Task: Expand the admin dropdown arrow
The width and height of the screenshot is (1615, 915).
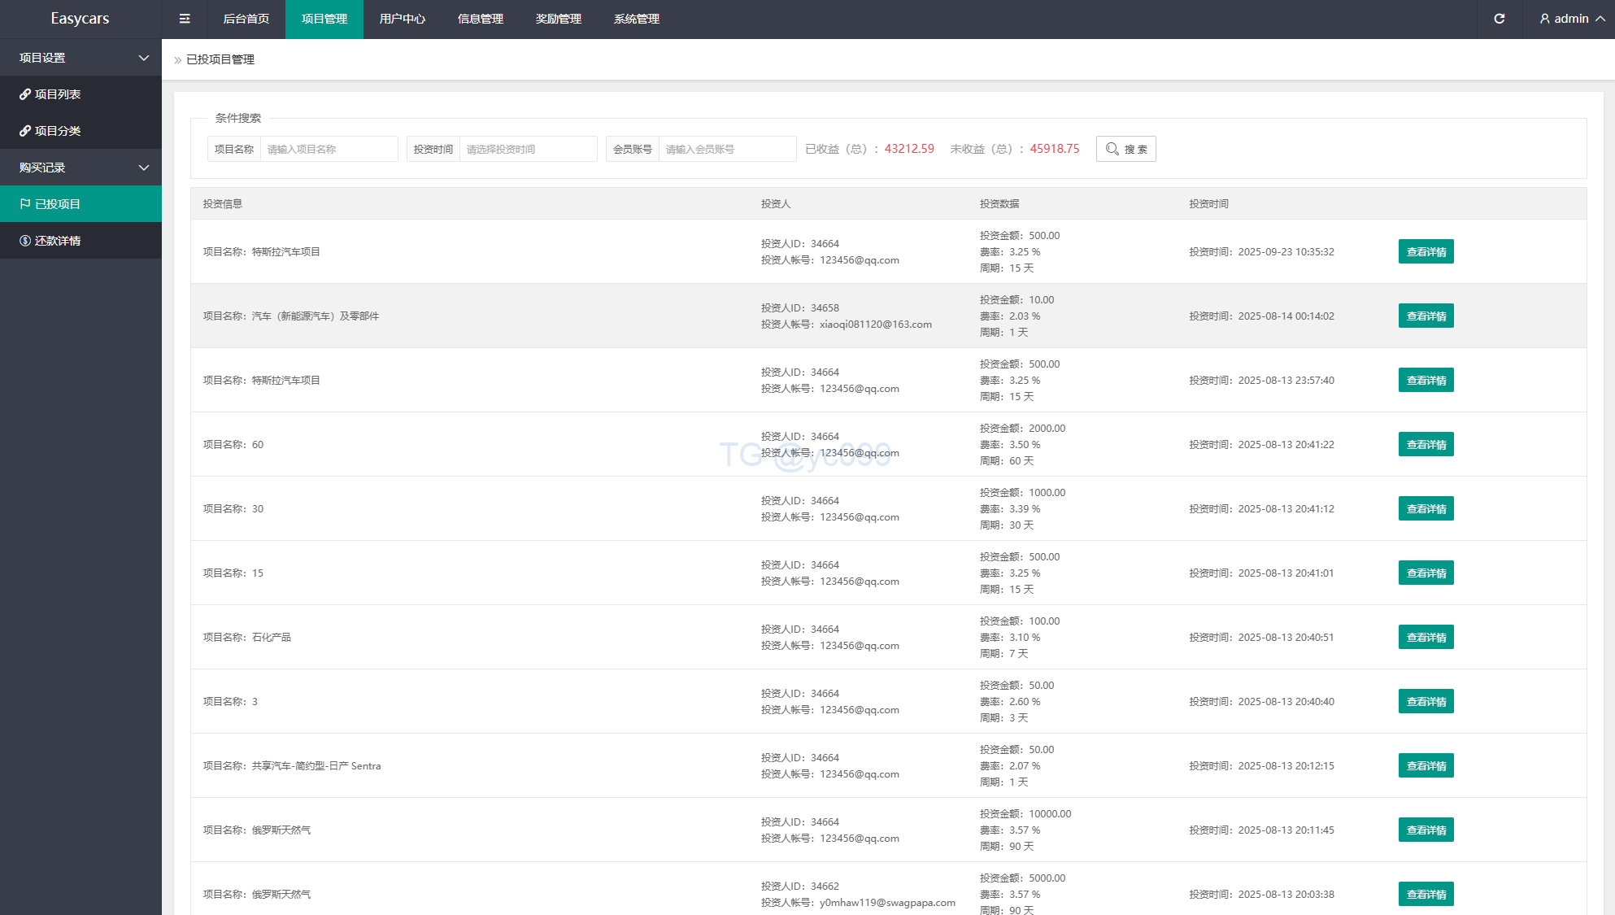Action: click(x=1600, y=19)
